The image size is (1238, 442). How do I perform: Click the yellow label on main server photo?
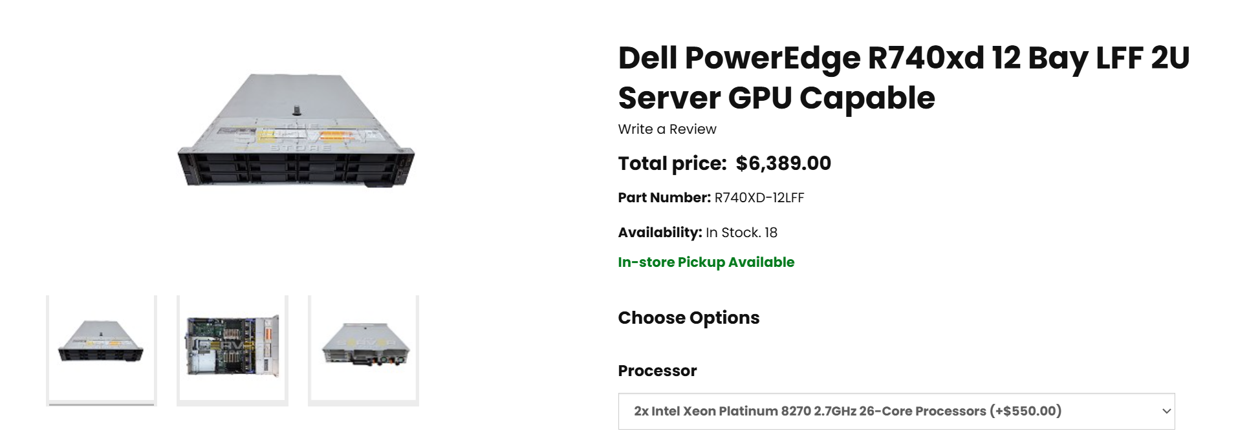pyautogui.click(x=336, y=136)
